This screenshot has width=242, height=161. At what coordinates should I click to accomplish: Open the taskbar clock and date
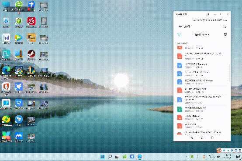pos(227,157)
